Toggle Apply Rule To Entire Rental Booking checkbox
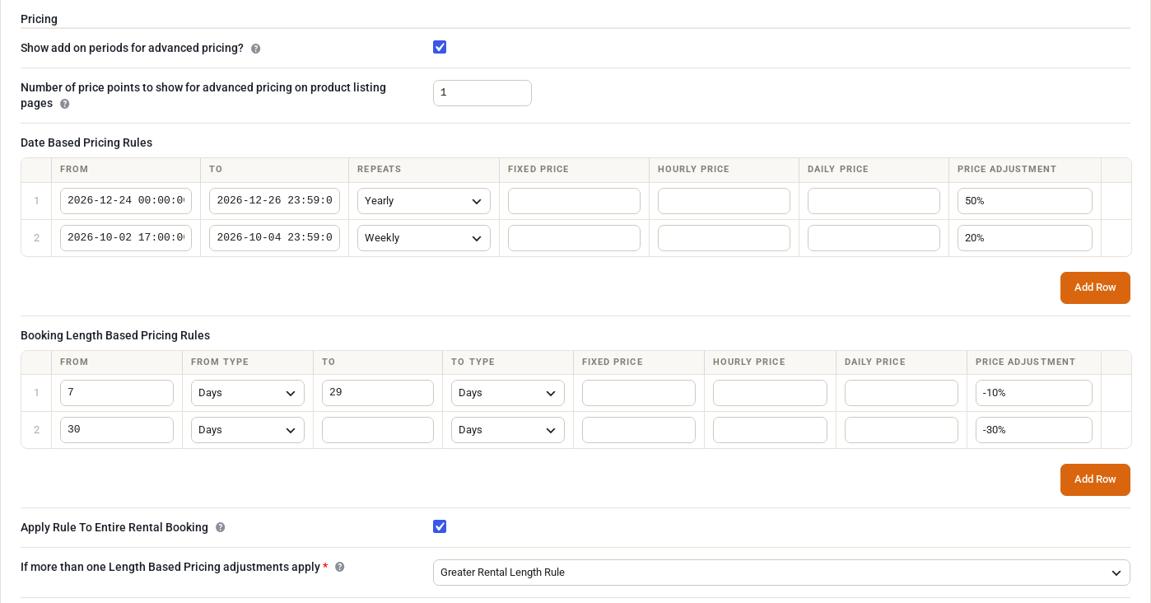Viewport: 1151px width, 603px height. click(440, 526)
